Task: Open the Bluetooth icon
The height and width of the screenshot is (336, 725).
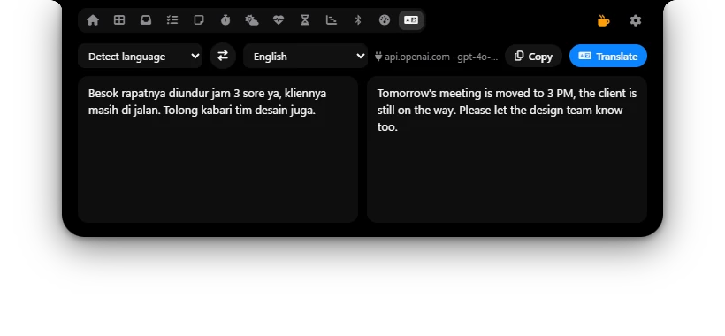Action: click(358, 20)
